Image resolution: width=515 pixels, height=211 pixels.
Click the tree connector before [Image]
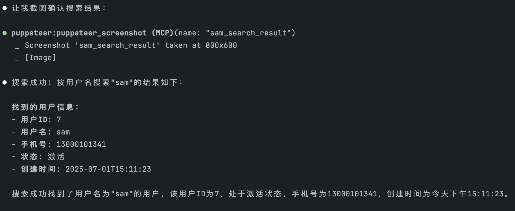(x=17, y=58)
